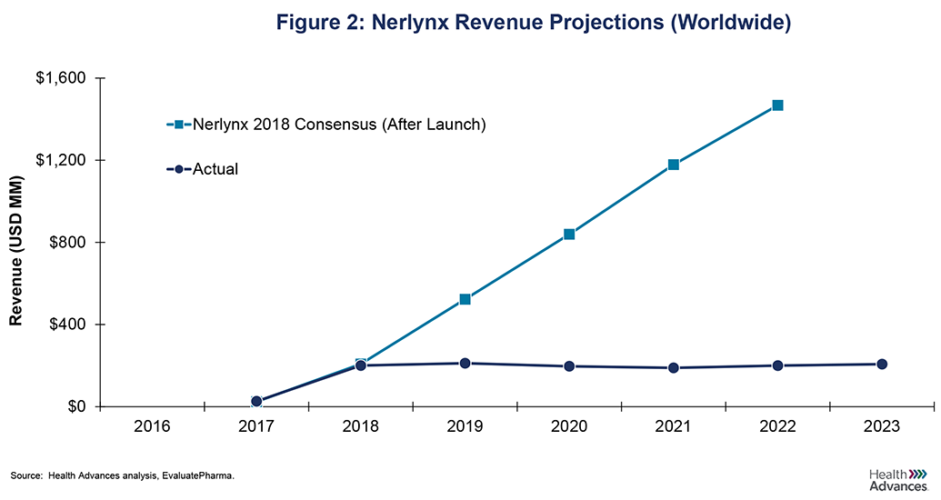
Task: Click the '2021' x-axis label
Action: pyautogui.click(x=674, y=426)
